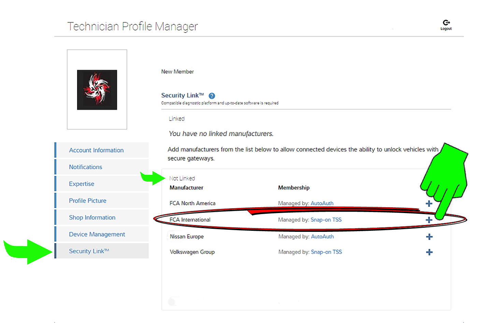
Task: Navigate to Shop Information
Action: [x=92, y=217]
